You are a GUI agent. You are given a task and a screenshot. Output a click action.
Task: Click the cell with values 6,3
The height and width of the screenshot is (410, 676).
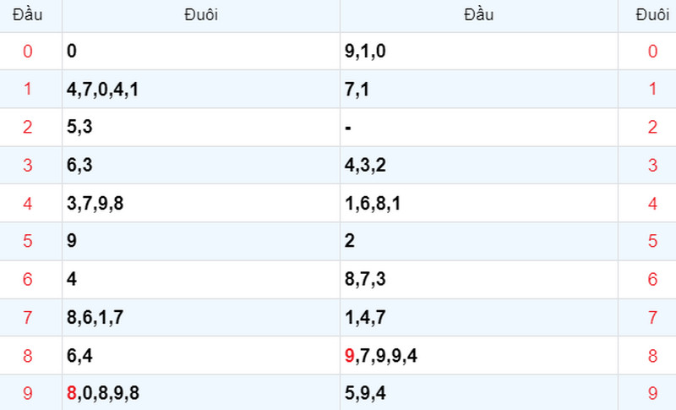click(201, 165)
